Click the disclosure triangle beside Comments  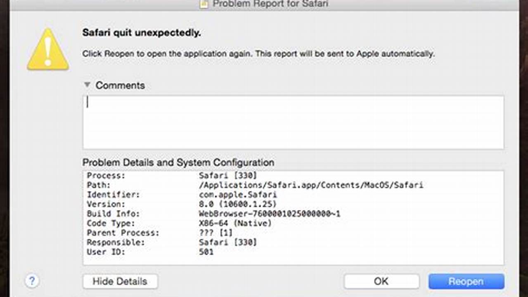point(87,85)
